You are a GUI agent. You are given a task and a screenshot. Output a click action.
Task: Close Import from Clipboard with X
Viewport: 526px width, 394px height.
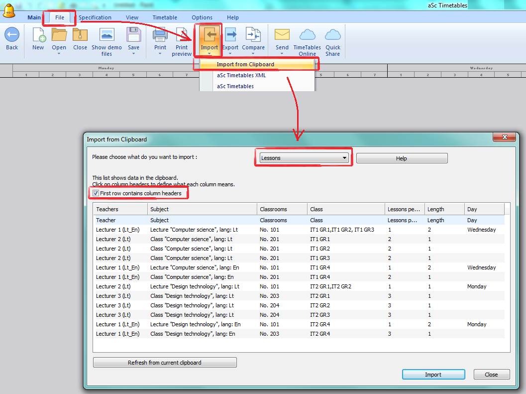504,137
